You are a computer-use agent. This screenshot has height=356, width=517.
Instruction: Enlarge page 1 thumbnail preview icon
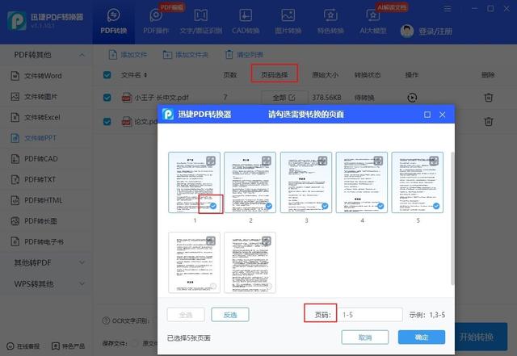211,161
